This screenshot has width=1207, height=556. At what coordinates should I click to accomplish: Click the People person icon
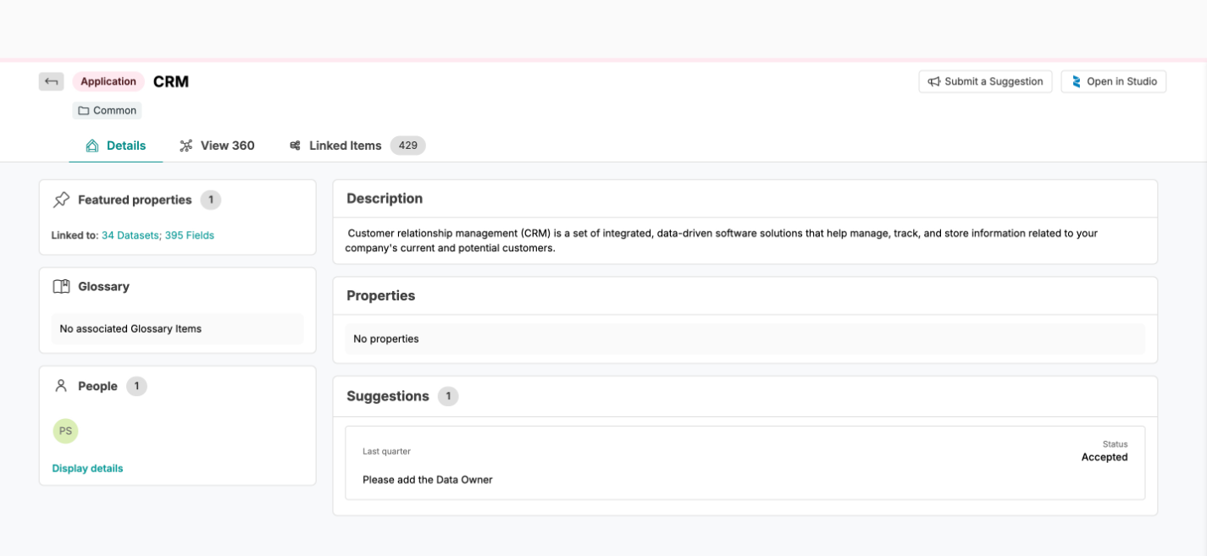coord(61,386)
